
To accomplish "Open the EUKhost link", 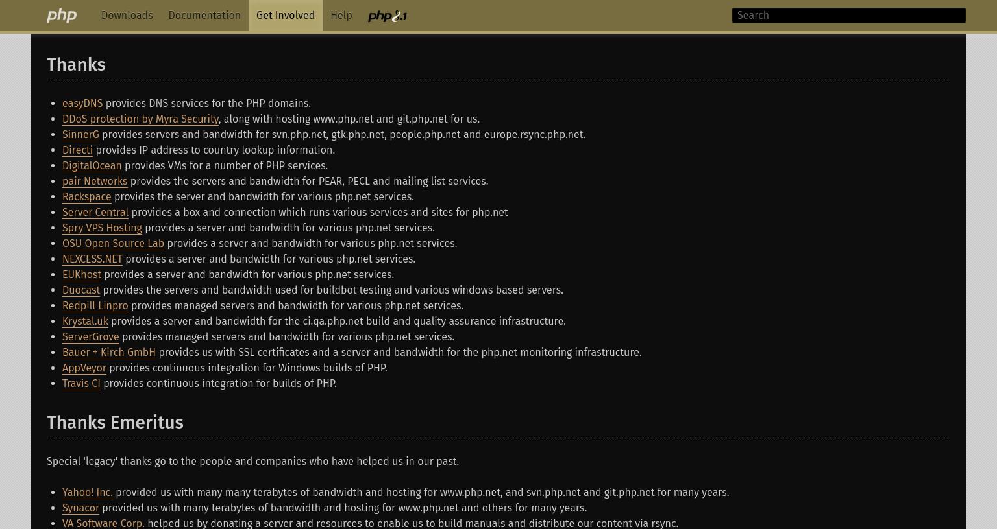I will click(x=82, y=275).
